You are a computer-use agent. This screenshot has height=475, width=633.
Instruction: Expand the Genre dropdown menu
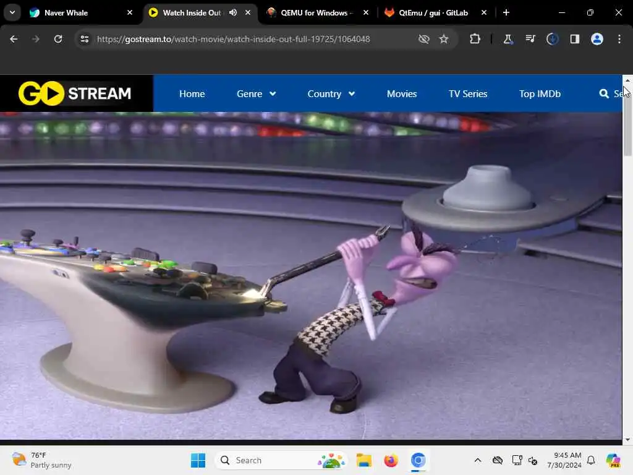[257, 94]
